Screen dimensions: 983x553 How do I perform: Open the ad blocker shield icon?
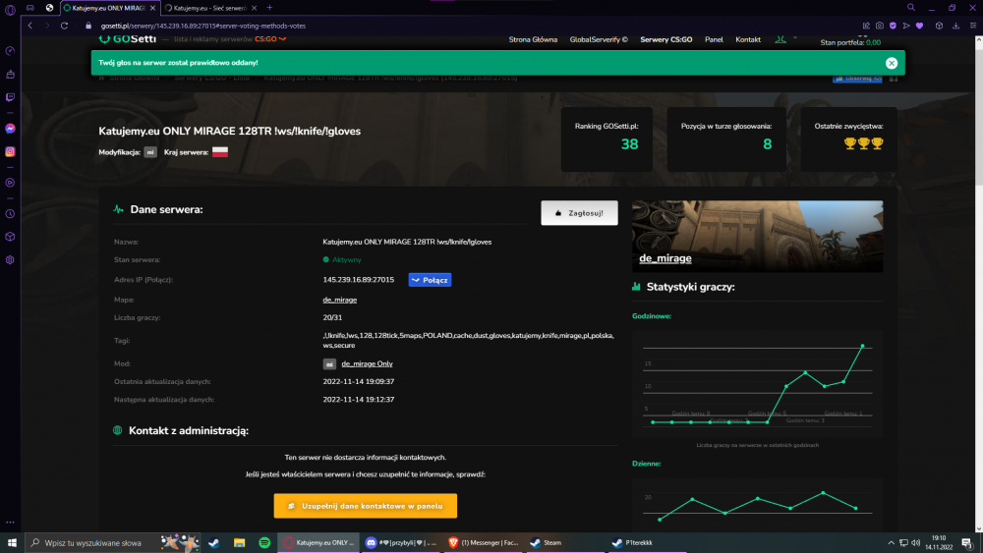tap(893, 26)
